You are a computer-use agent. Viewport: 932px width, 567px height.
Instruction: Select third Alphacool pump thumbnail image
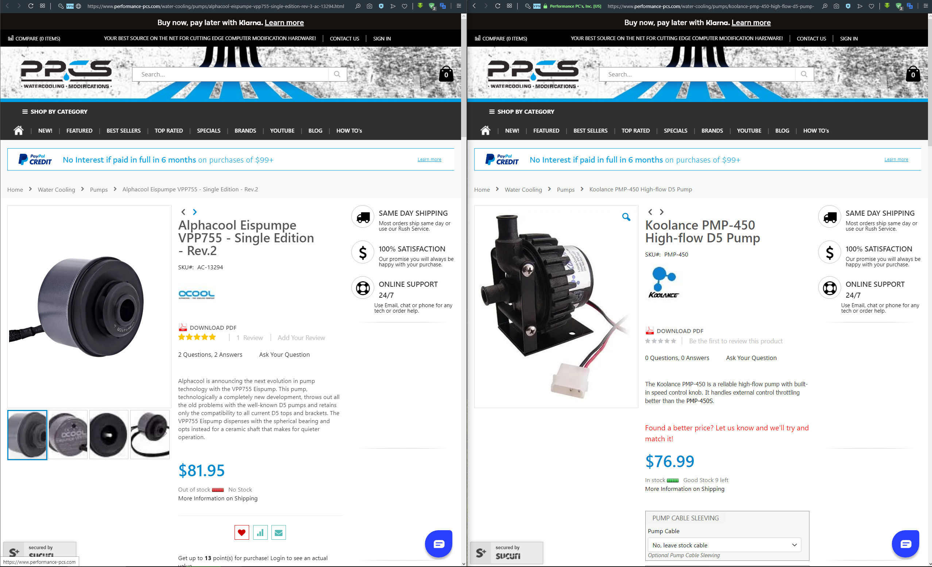(109, 434)
